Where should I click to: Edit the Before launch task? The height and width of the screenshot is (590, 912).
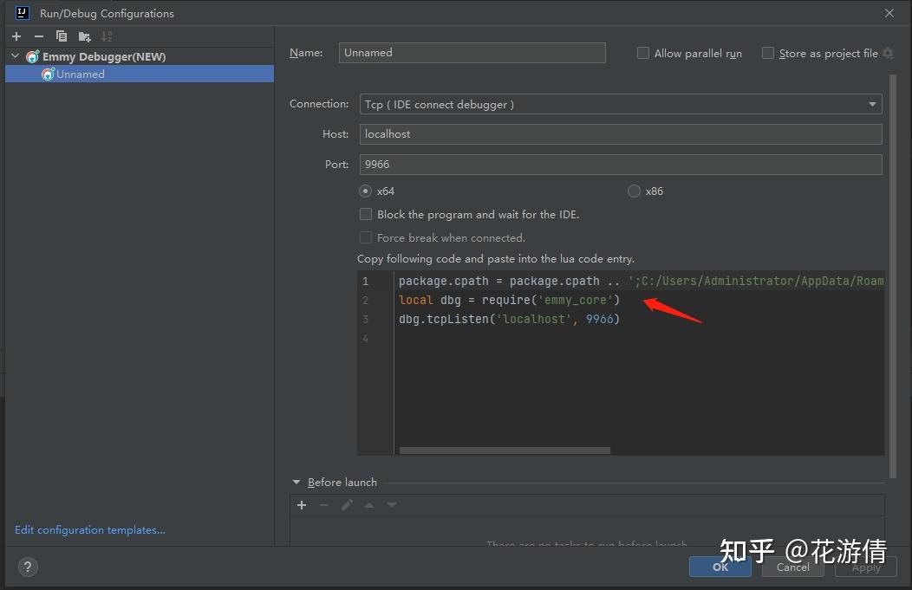pos(347,505)
